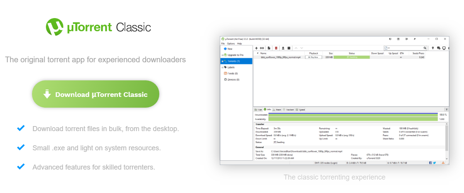The height and width of the screenshot is (193, 464).
Task: Open the search provider dropdown
Action: point(387,48)
